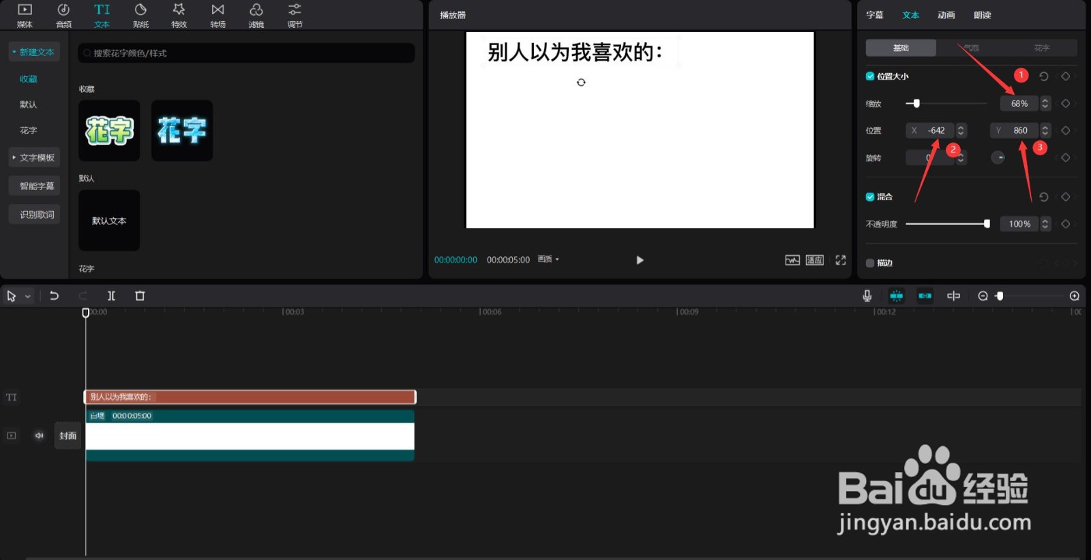
Task: Click 识别歌词 lyrics recognition
Action: (x=34, y=215)
